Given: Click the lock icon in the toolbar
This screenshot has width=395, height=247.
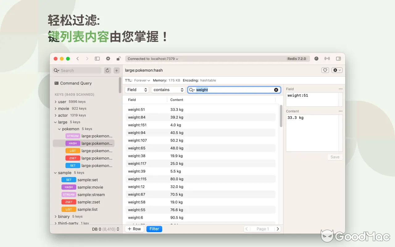Looking at the screenshot, I should (118, 58).
